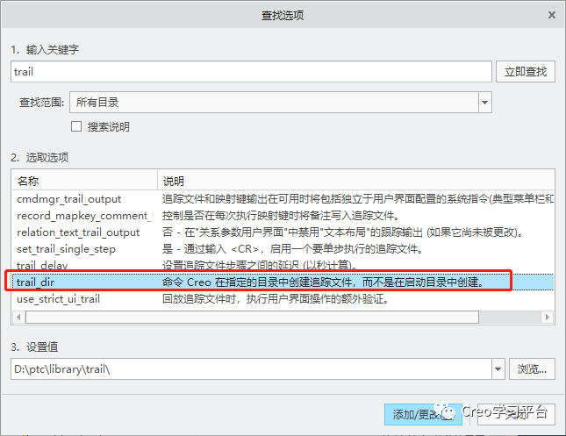Select the relation_text_trail_output option row
The height and width of the screenshot is (436, 566).
point(283,232)
